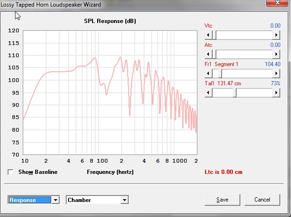Click the Tal1 slider thumb
The width and height of the screenshot is (291, 217).
(235, 92)
